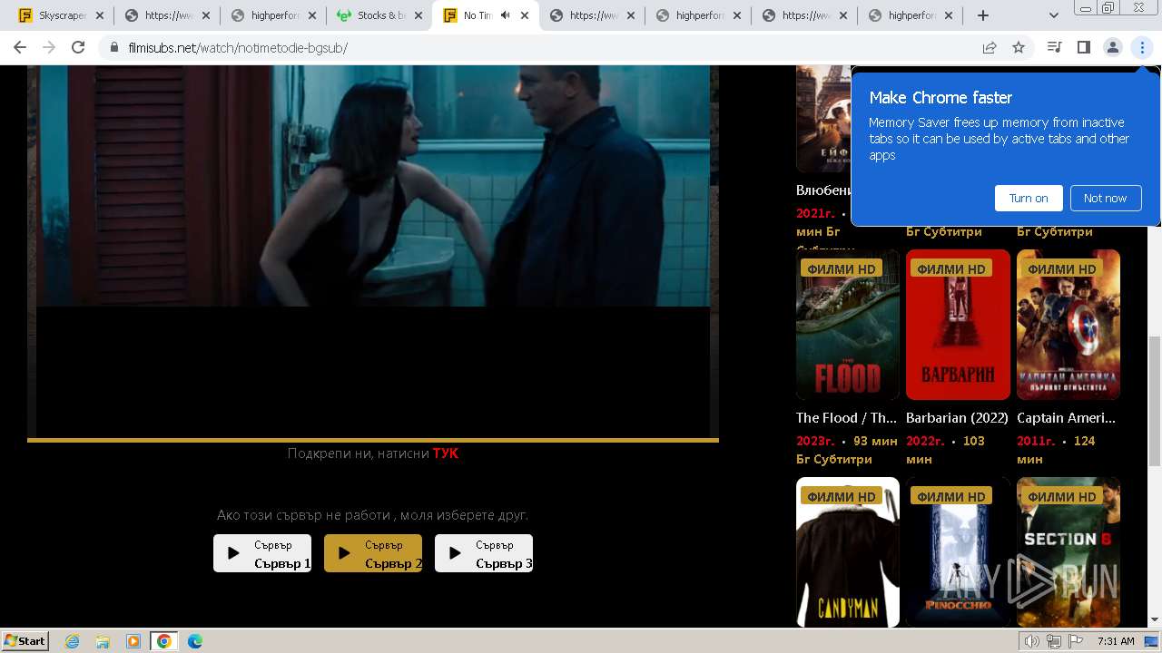This screenshot has width=1162, height=653.
Task: Switch to the Stocks & b tab
Action: click(372, 15)
